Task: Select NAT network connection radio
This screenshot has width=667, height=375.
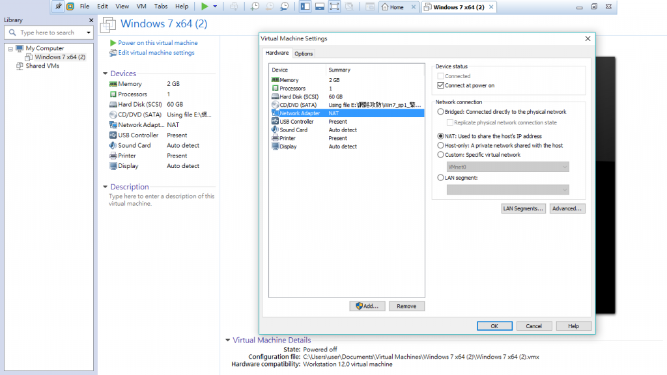Action: (x=441, y=136)
